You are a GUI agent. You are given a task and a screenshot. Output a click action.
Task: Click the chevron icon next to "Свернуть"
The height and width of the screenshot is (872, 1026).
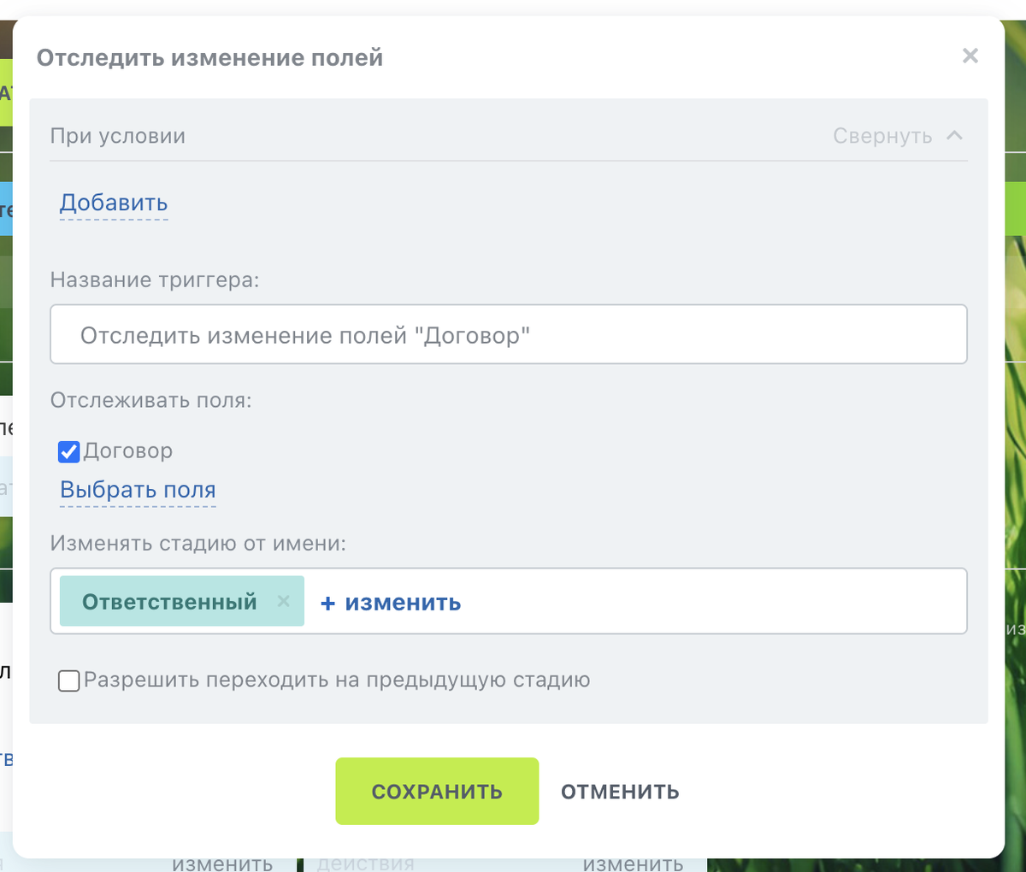[954, 134]
